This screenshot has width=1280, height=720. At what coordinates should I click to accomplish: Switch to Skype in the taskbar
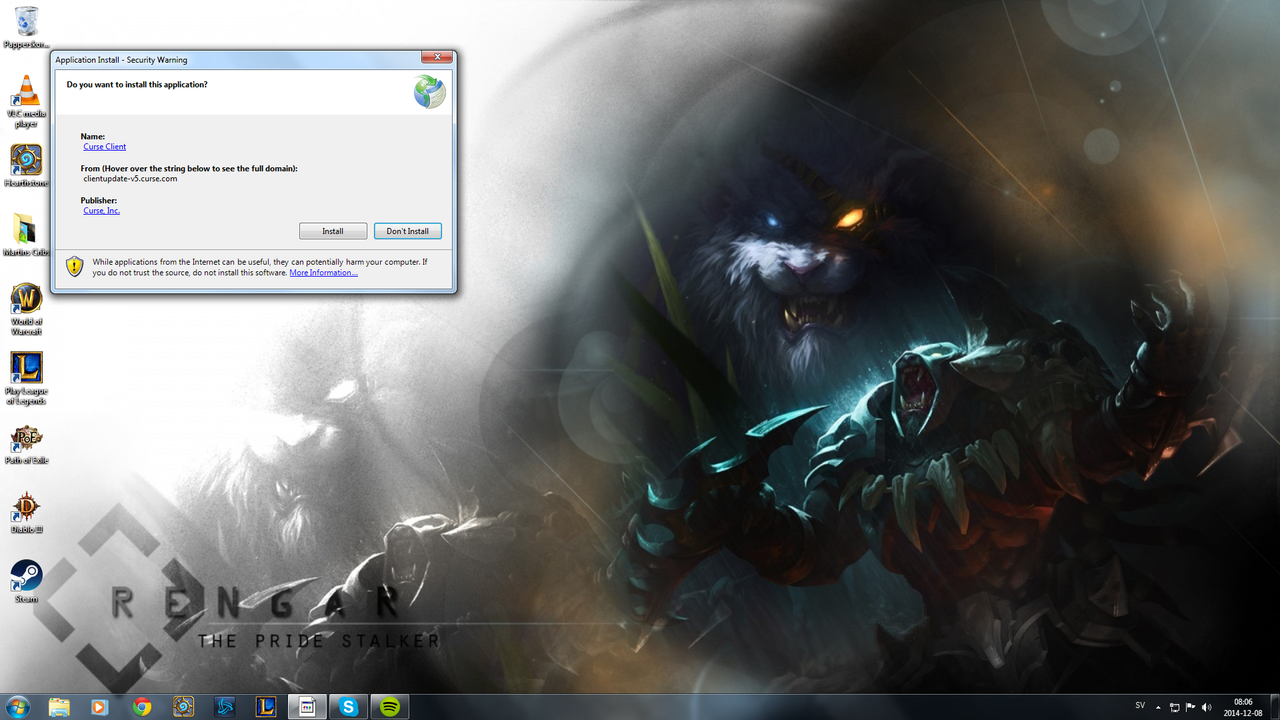pyautogui.click(x=348, y=707)
